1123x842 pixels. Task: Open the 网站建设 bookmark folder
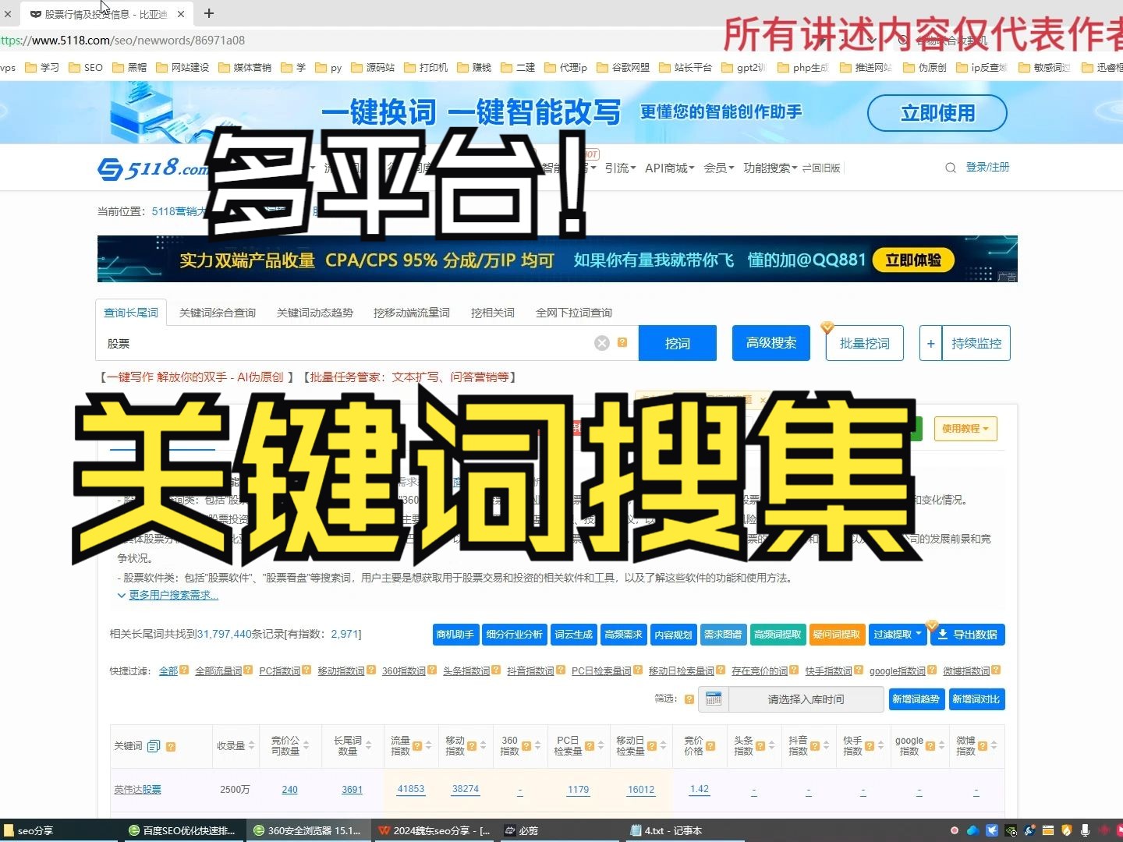[x=182, y=68]
